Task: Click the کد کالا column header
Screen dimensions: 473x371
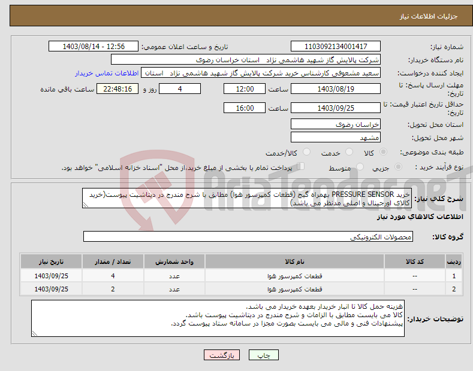Action: [414, 261]
